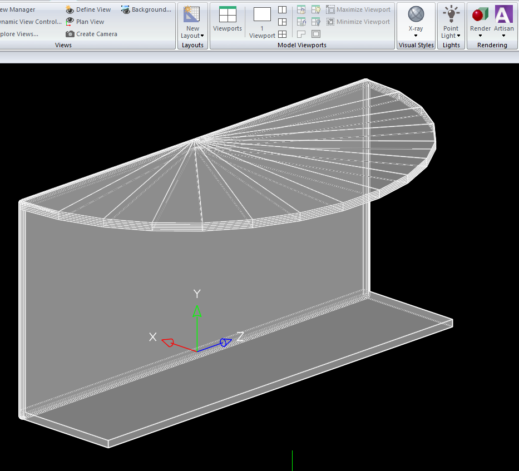Choose the three-viewport layout icon
Screen dimensions: 519x471
[x=283, y=22]
